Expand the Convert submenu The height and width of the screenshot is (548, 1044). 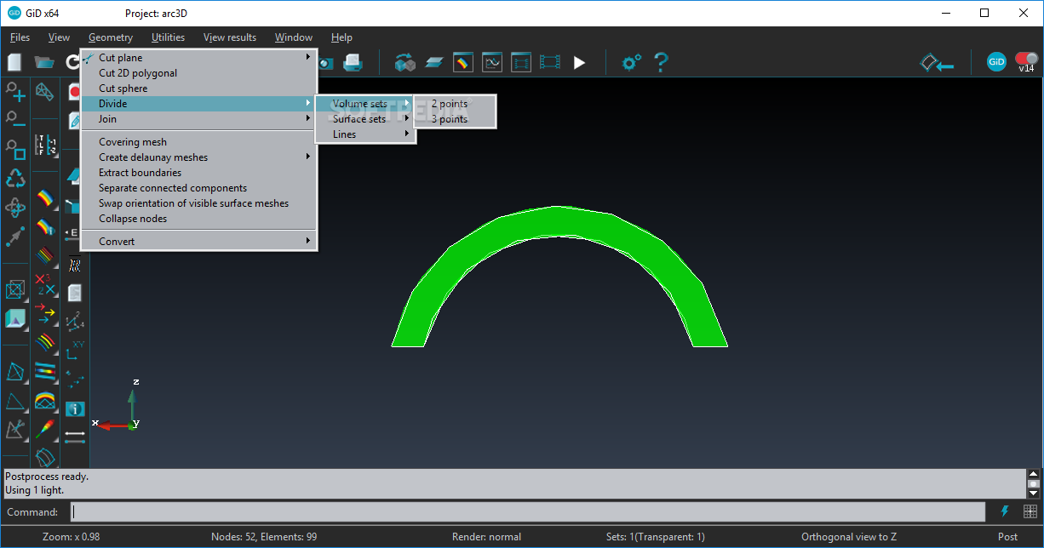coord(198,242)
